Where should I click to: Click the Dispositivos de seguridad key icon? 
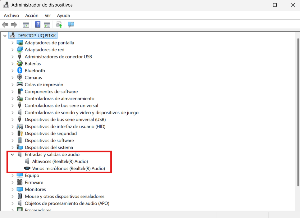point(20,134)
